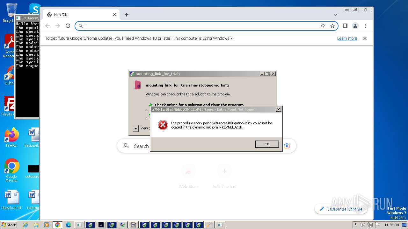Viewport: 408px width, 229px height.
Task: Open the network status tray icon
Action: (x=370, y=225)
